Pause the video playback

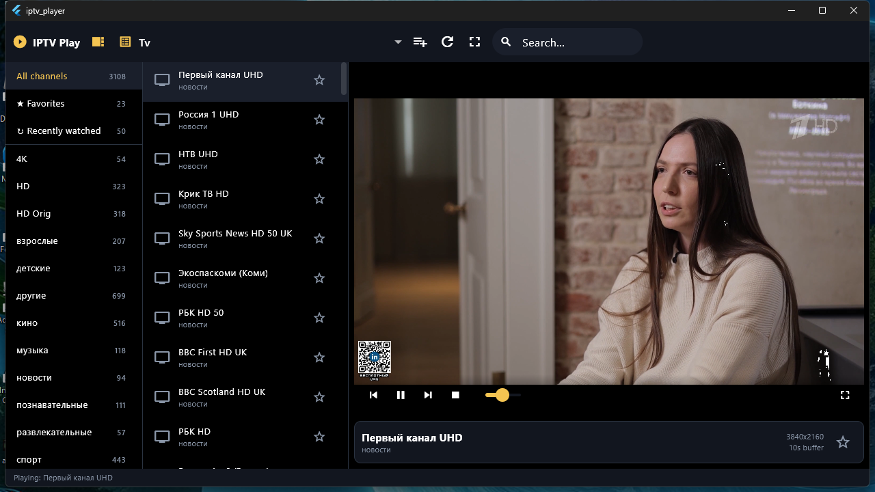click(x=401, y=395)
